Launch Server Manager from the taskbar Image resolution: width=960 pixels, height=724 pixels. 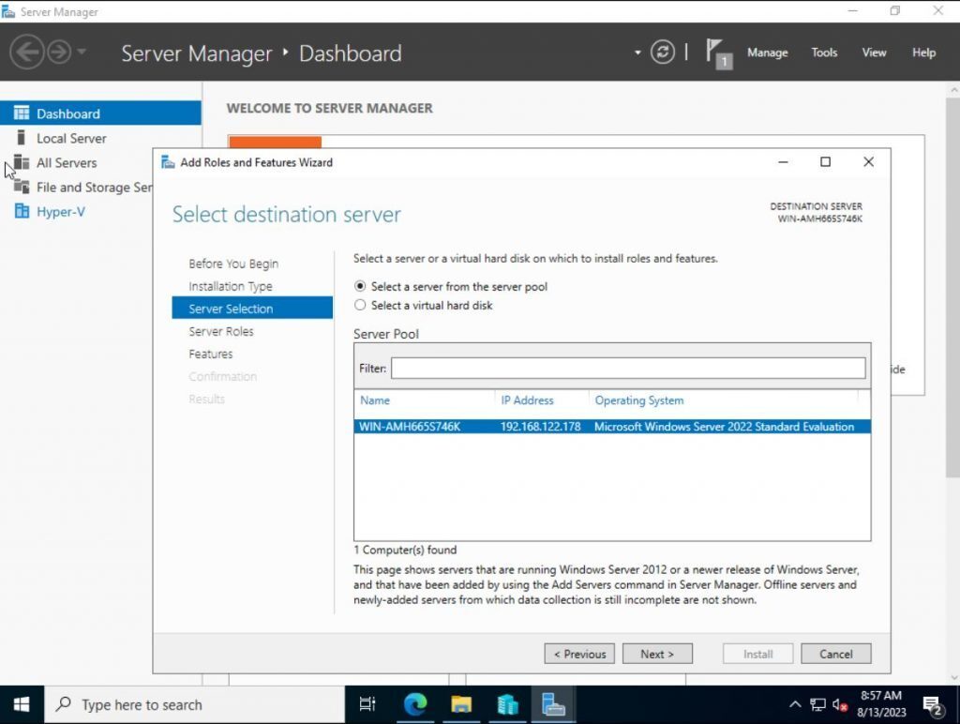coord(553,703)
